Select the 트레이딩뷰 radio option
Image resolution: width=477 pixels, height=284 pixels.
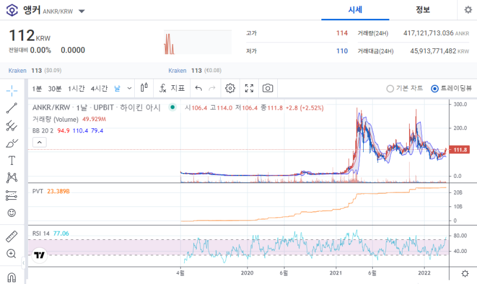pos(452,88)
